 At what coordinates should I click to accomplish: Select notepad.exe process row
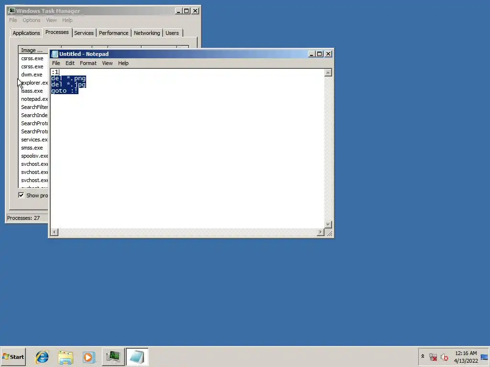point(33,99)
